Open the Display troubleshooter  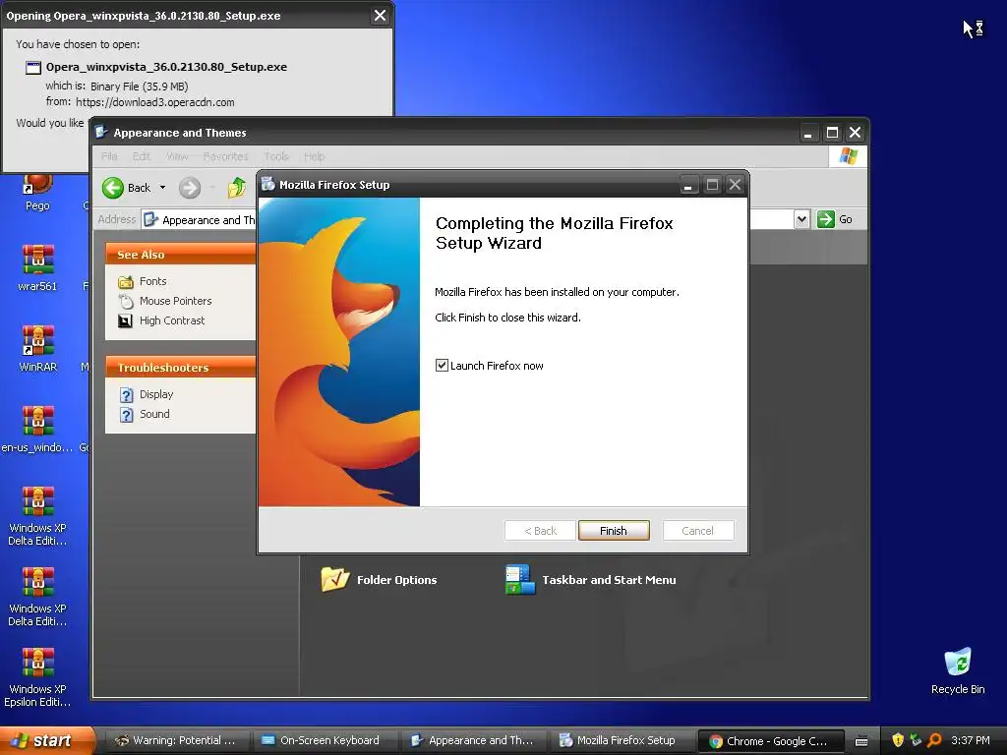(148, 394)
